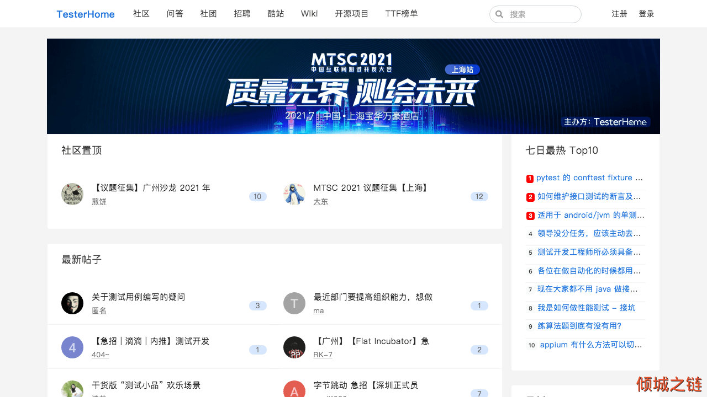Click the 七日最热 Top10 heading

[562, 151]
